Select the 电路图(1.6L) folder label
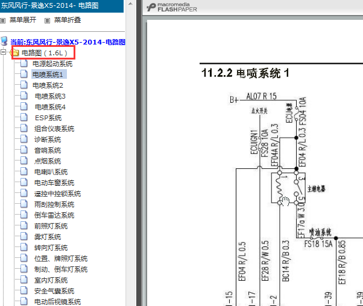This screenshot has height=306, width=363. tap(44, 53)
